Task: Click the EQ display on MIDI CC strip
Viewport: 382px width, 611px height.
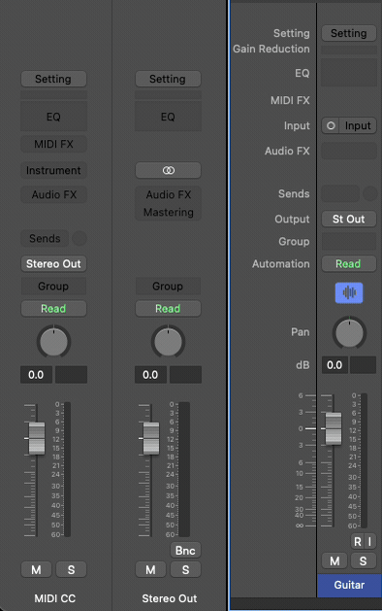Action: coord(53,117)
